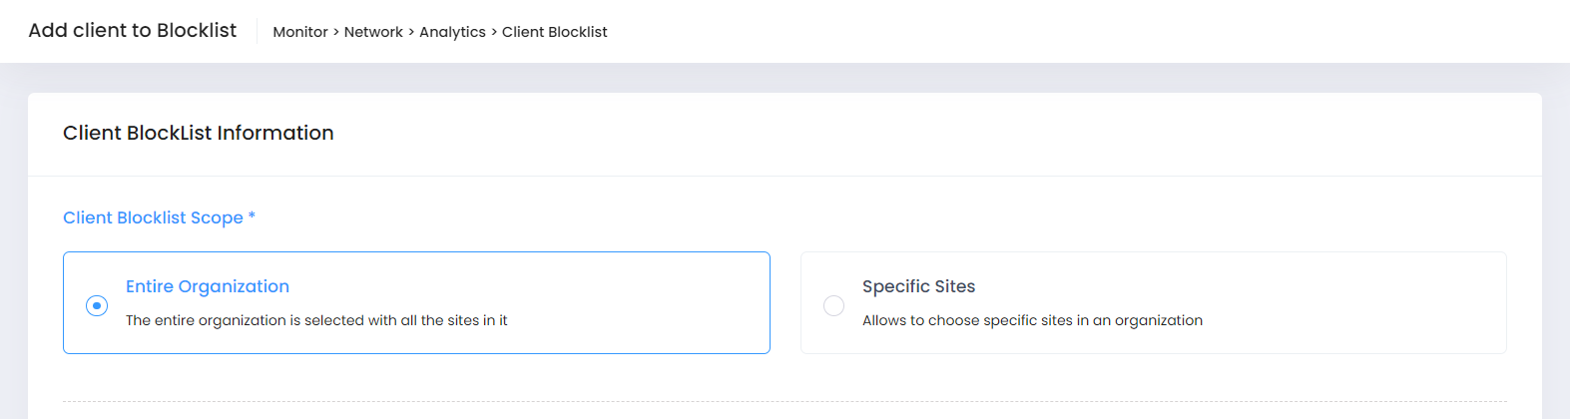Click the entire organization description text
The height and width of the screenshot is (419, 1570).
(x=316, y=320)
